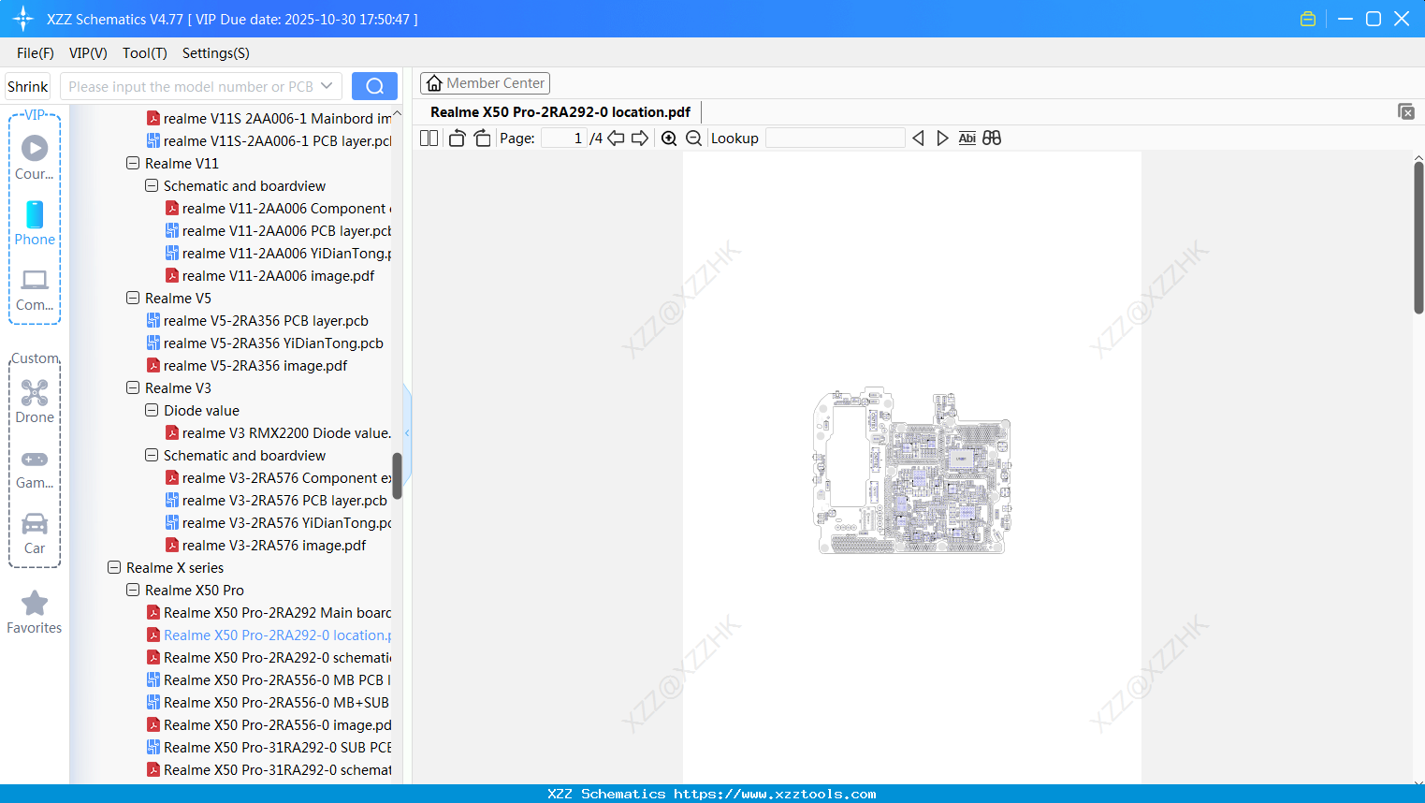Viewport: 1425px width, 803px height.
Task: Open Member Center
Action: pos(485,83)
